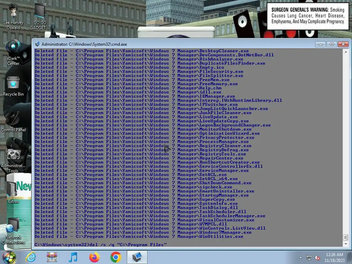Image resolution: width=352 pixels, height=264 pixels.
Task: Show hidden icons in the system tray
Action: (x=300, y=257)
